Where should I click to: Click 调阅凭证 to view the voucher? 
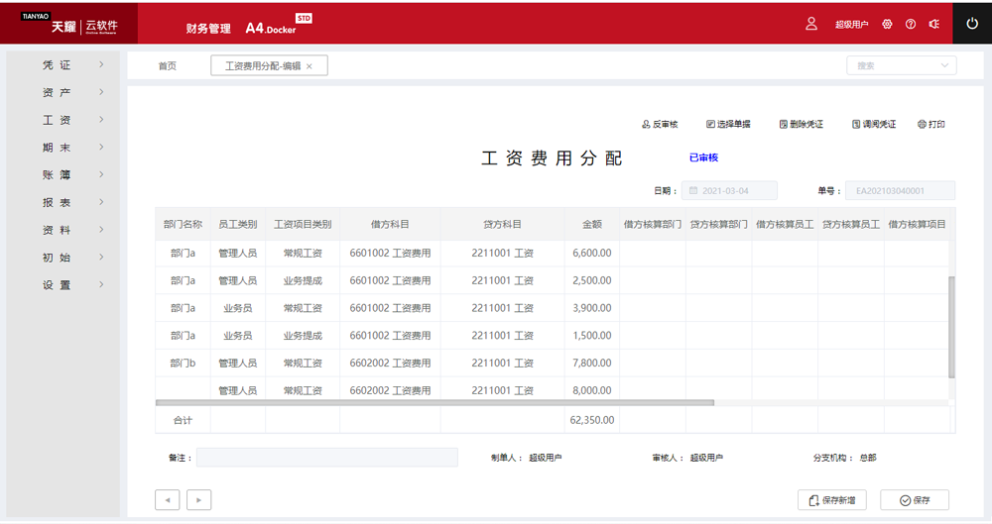874,124
